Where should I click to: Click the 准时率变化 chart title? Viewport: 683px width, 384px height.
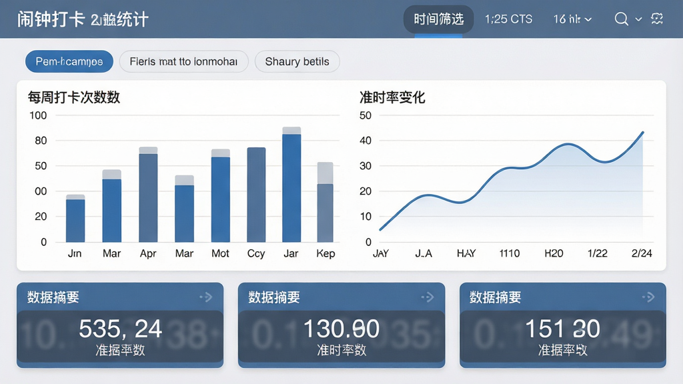coord(392,97)
